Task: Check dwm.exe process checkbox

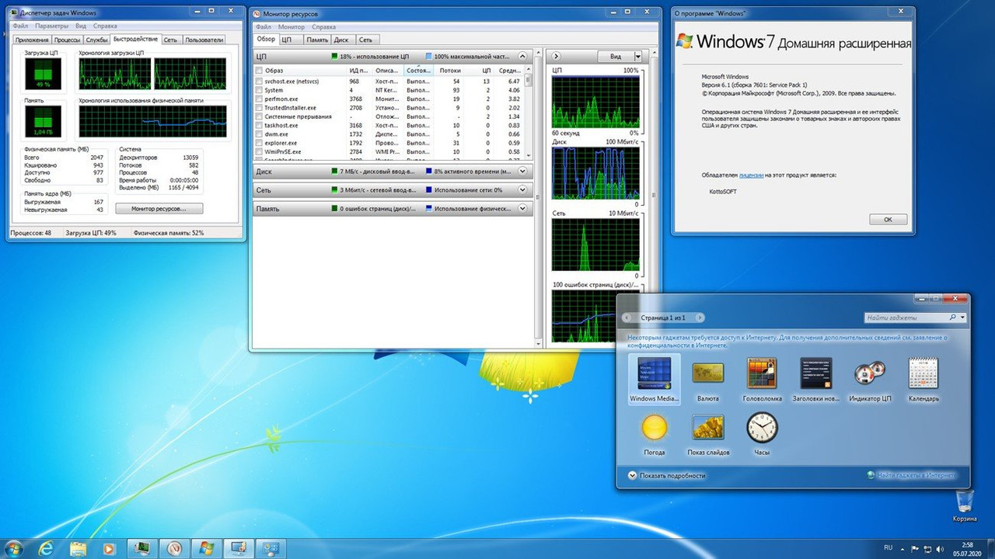Action: (x=259, y=134)
